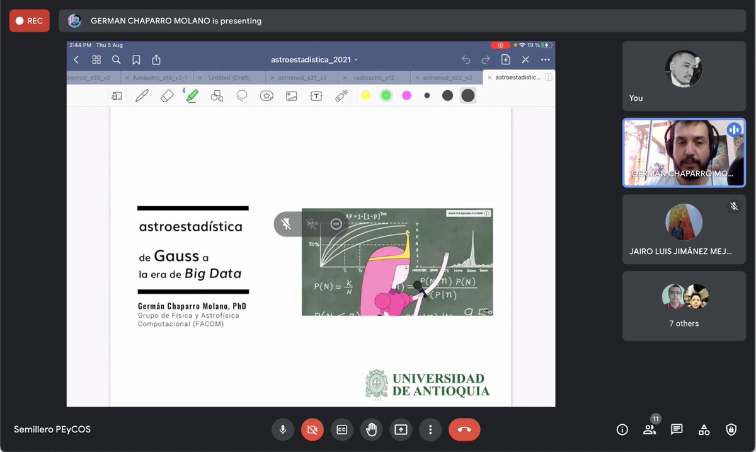Choose the smallest stroke thickness dot
The image size is (756, 452).
point(427,95)
